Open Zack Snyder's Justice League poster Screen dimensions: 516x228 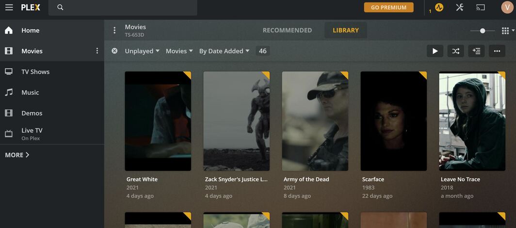(x=236, y=121)
